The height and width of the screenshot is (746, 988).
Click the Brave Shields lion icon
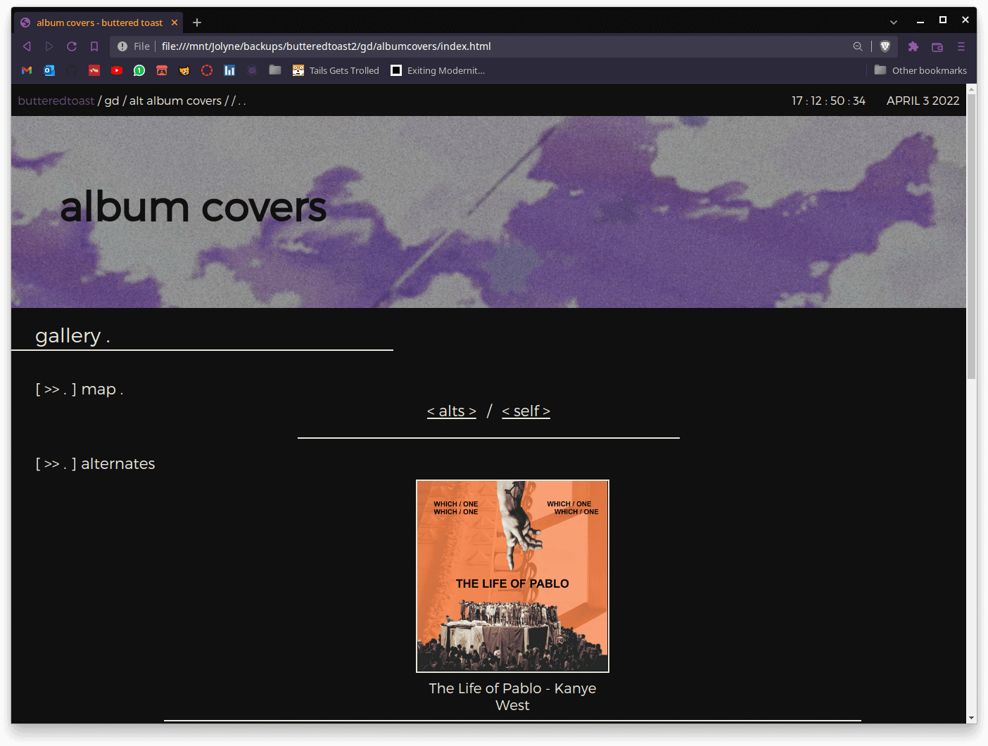[x=885, y=46]
